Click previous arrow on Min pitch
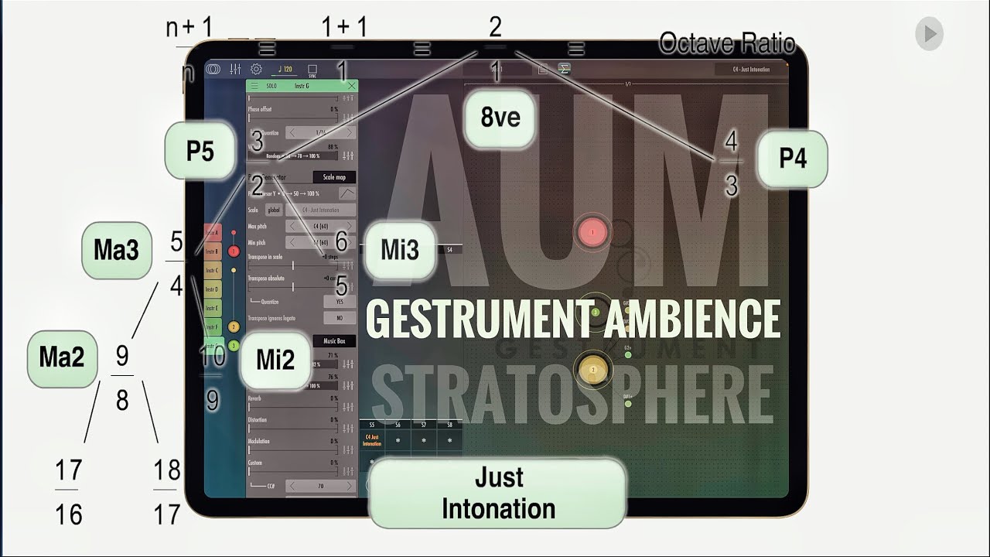Screen dimensions: 990x557 click(x=292, y=242)
